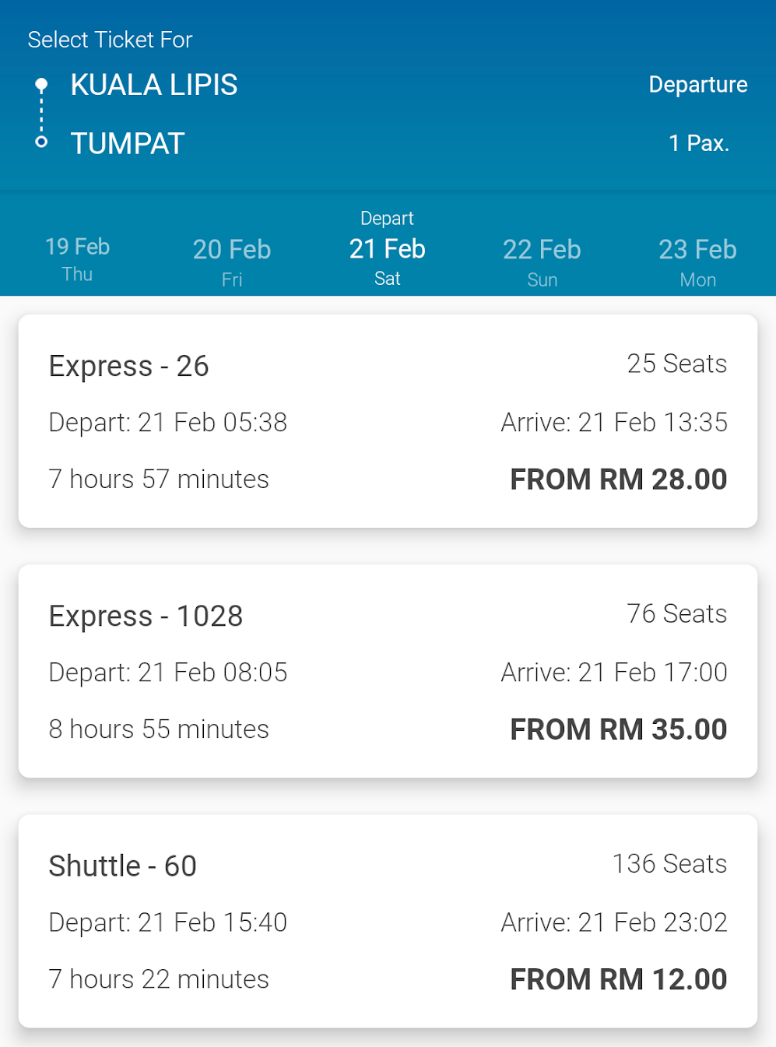Click the FROM RM 35.00 price
The width and height of the screenshot is (776, 1047).
(x=618, y=729)
